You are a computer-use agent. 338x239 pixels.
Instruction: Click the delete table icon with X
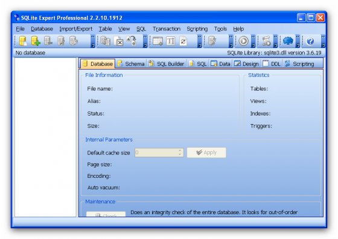[x=118, y=41]
